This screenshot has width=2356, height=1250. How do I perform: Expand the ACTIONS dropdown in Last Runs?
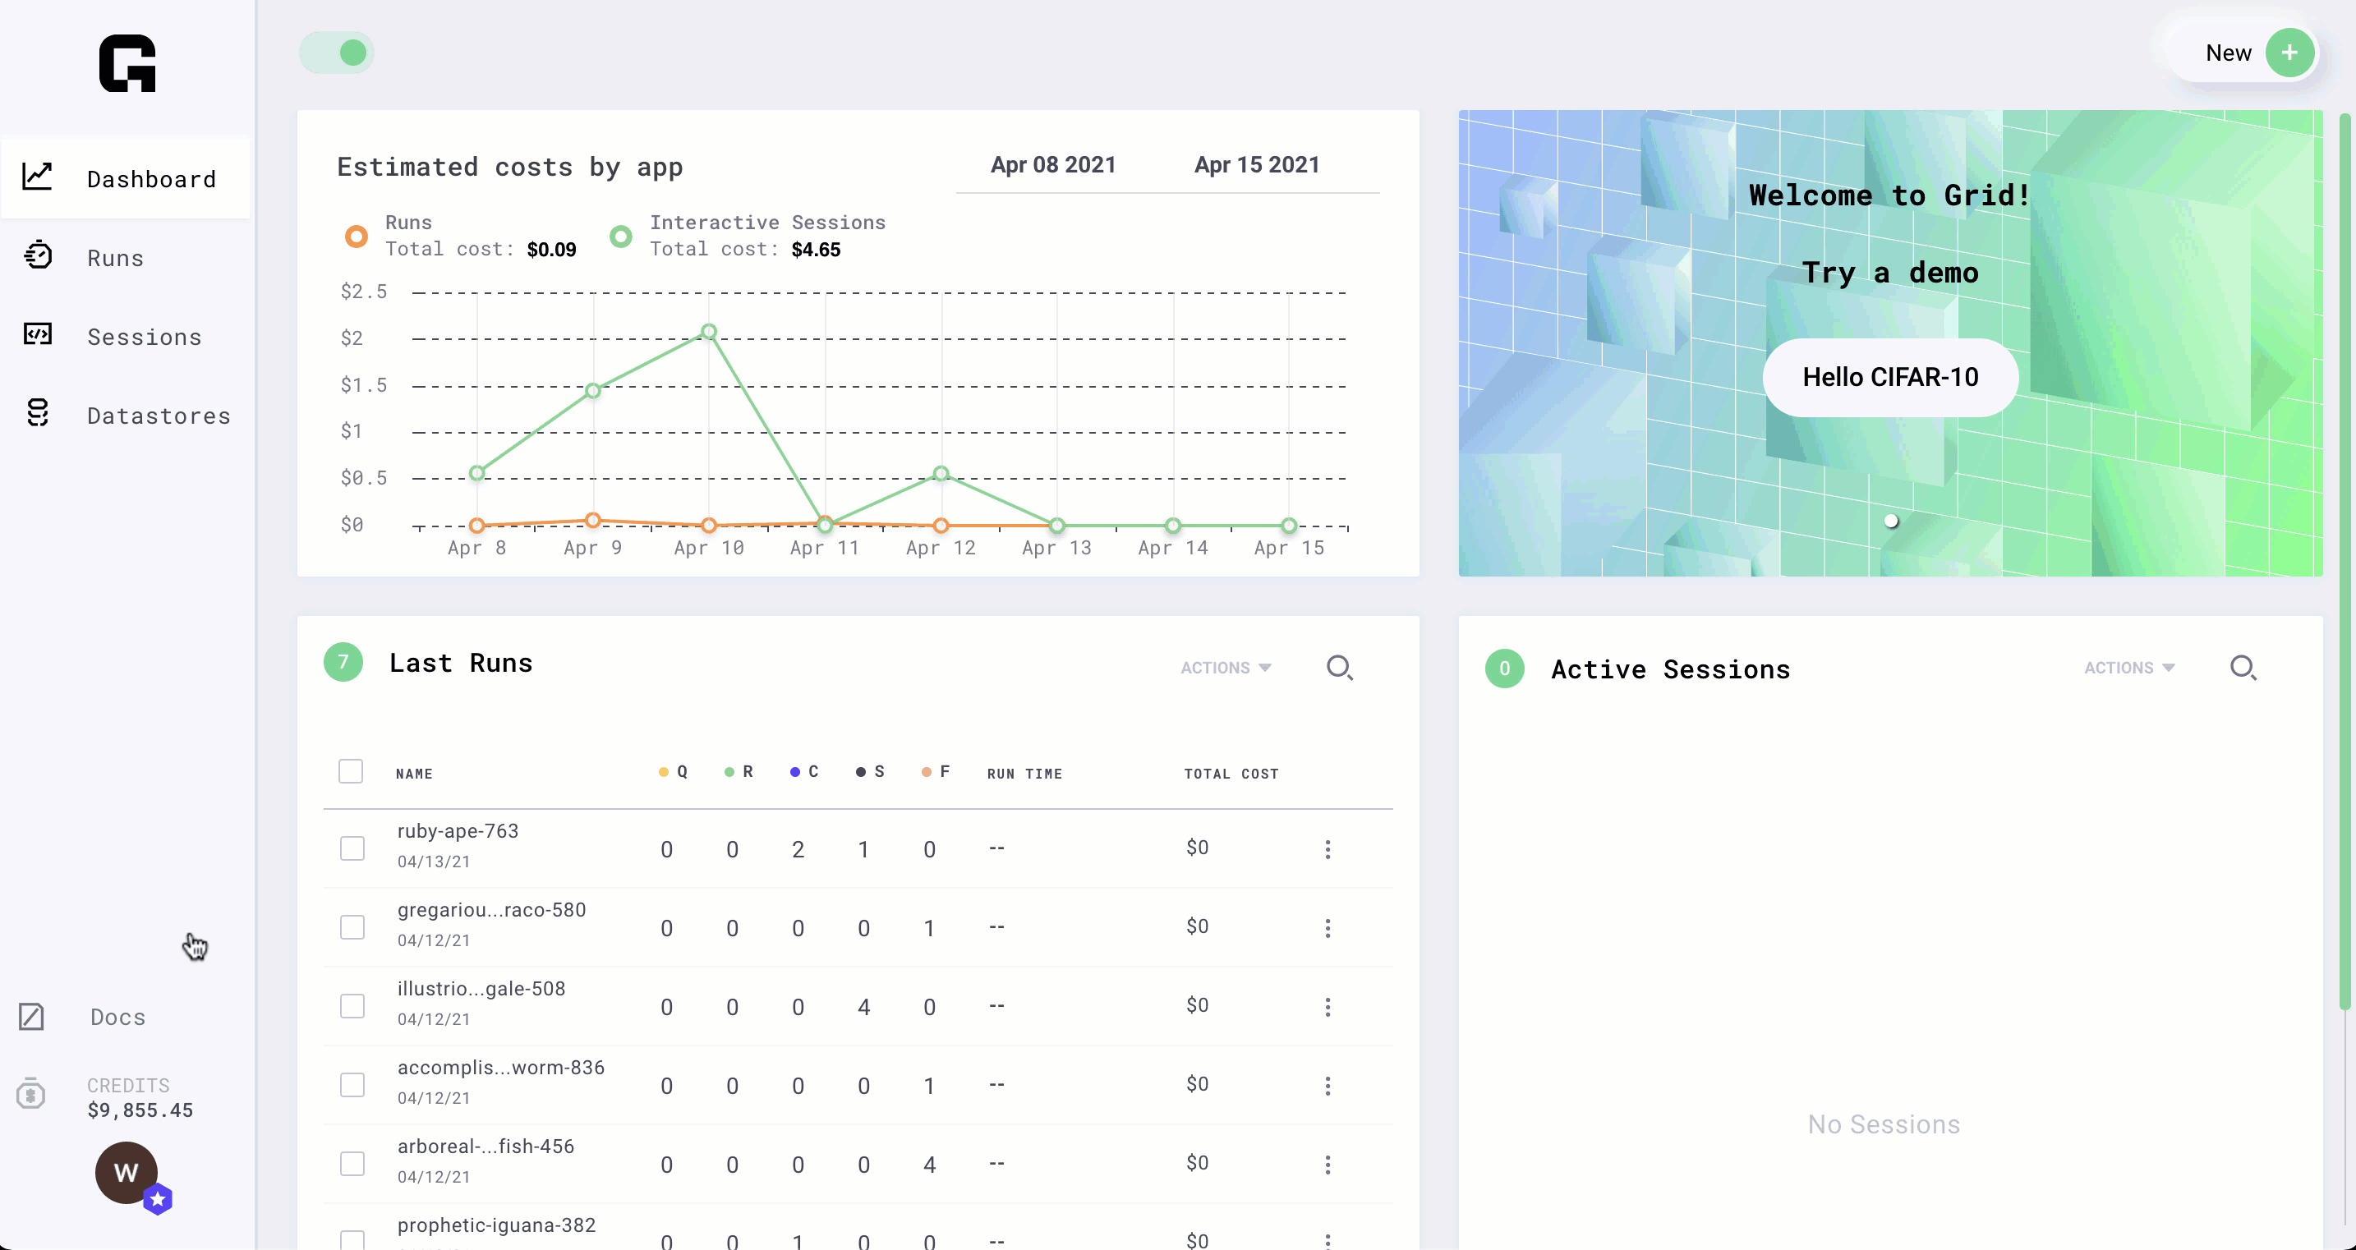[x=1225, y=665]
